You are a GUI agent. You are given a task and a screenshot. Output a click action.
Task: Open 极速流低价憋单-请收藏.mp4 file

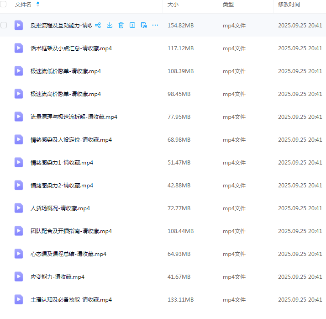(x=66, y=71)
